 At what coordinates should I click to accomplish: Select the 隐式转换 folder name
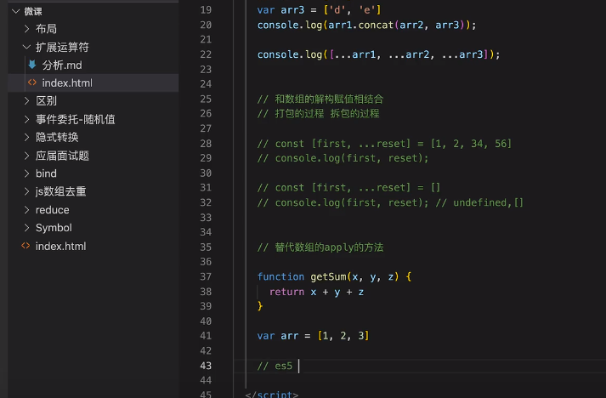pos(57,137)
